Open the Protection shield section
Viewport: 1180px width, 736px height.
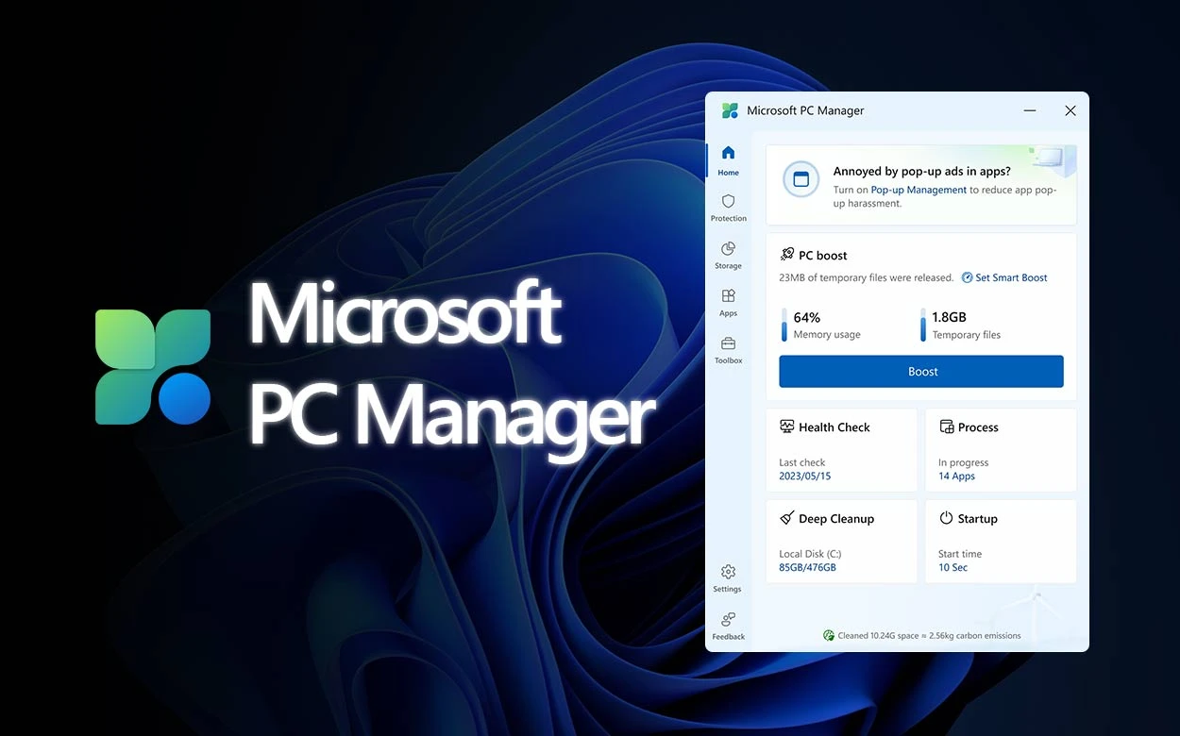[728, 209]
